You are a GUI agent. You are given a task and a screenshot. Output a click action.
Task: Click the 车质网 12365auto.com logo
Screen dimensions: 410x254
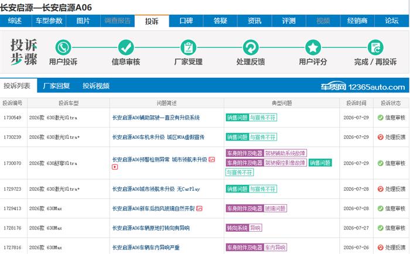[363, 87]
